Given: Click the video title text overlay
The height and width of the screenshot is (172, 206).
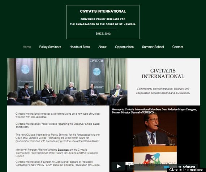Looking at the screenshot, I should 154,111.
